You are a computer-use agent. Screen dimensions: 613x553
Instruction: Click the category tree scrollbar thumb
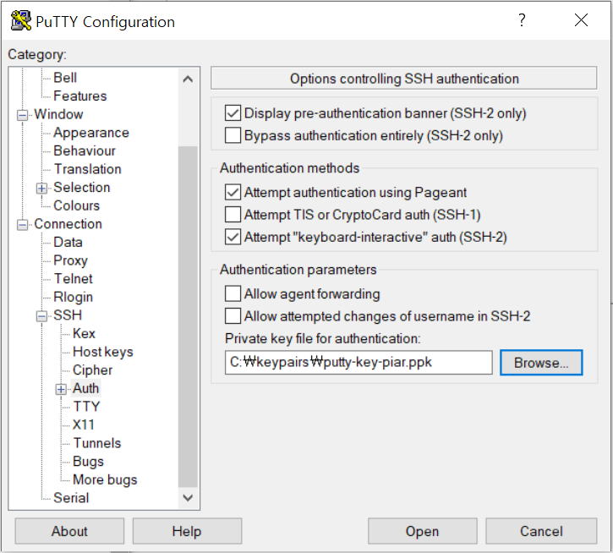click(x=188, y=317)
